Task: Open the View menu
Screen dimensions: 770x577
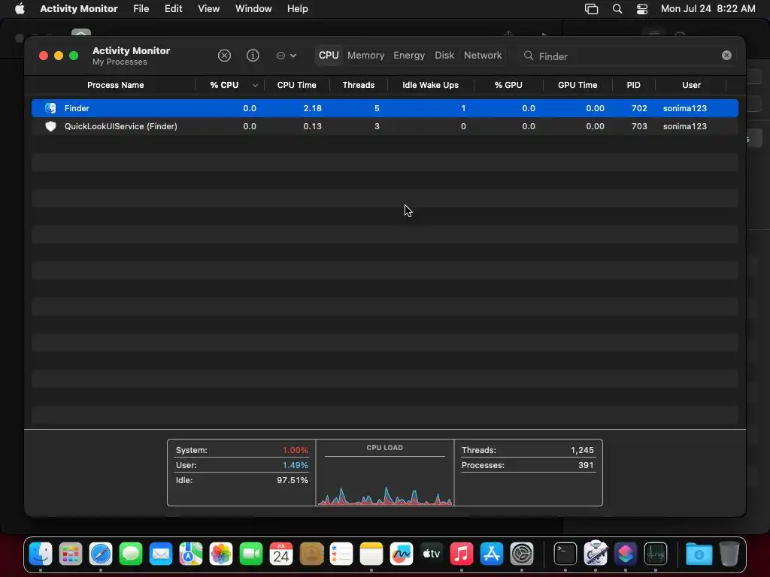Action: coord(209,8)
